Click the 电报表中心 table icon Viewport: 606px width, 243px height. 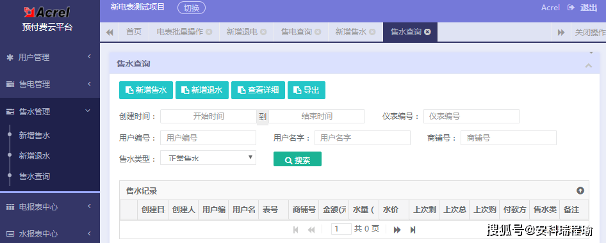pos(10,207)
